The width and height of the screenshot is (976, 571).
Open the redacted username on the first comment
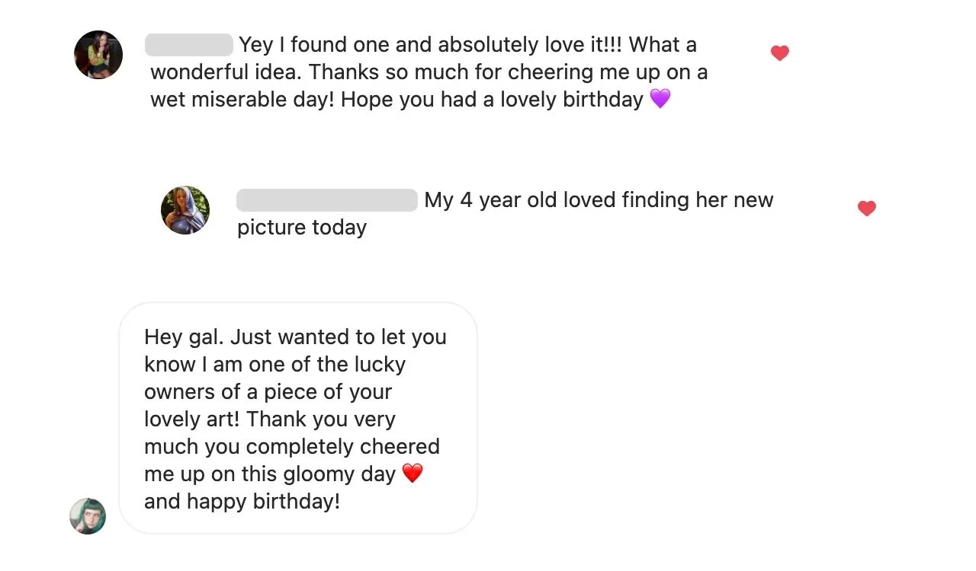click(189, 45)
